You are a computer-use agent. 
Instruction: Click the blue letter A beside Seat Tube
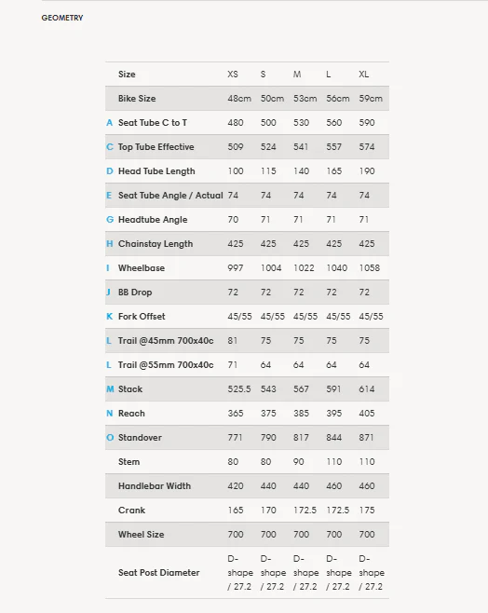[109, 123]
